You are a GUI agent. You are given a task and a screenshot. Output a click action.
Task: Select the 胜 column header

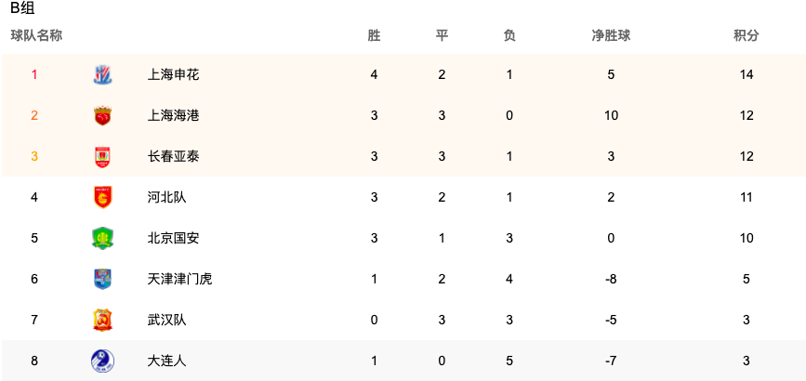(374, 35)
